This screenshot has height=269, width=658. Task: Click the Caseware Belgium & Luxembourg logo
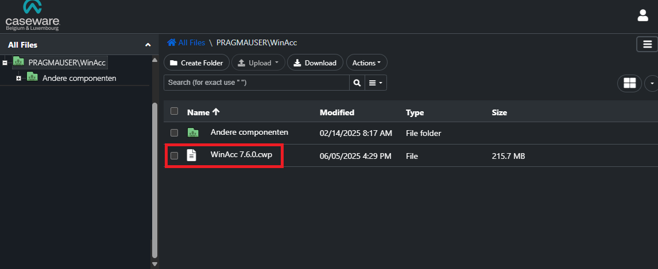pos(32,15)
